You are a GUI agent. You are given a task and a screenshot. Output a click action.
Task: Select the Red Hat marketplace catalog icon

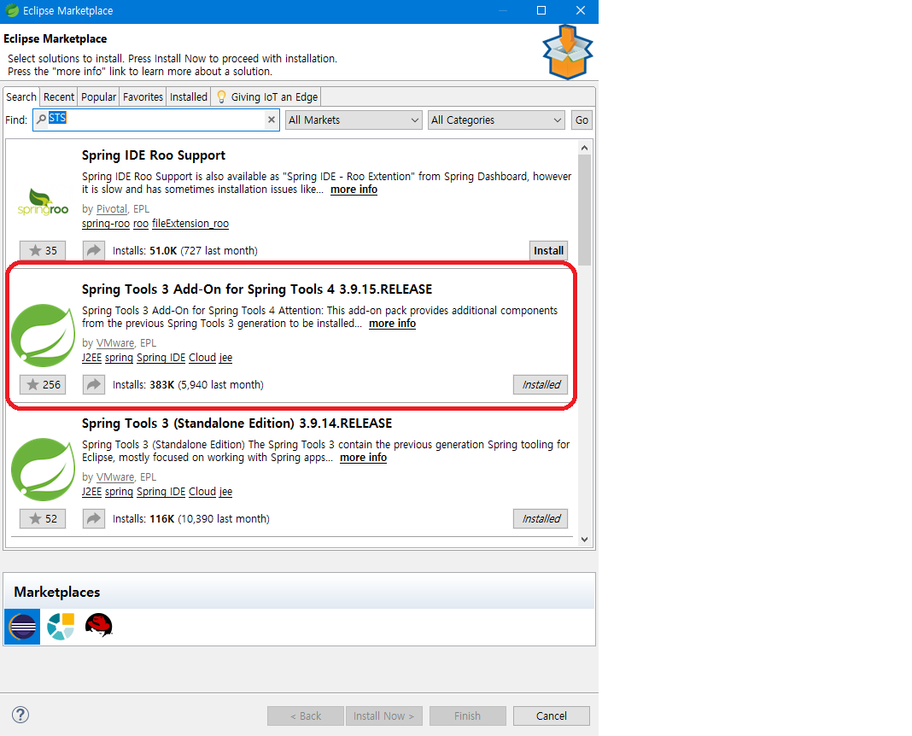98,626
